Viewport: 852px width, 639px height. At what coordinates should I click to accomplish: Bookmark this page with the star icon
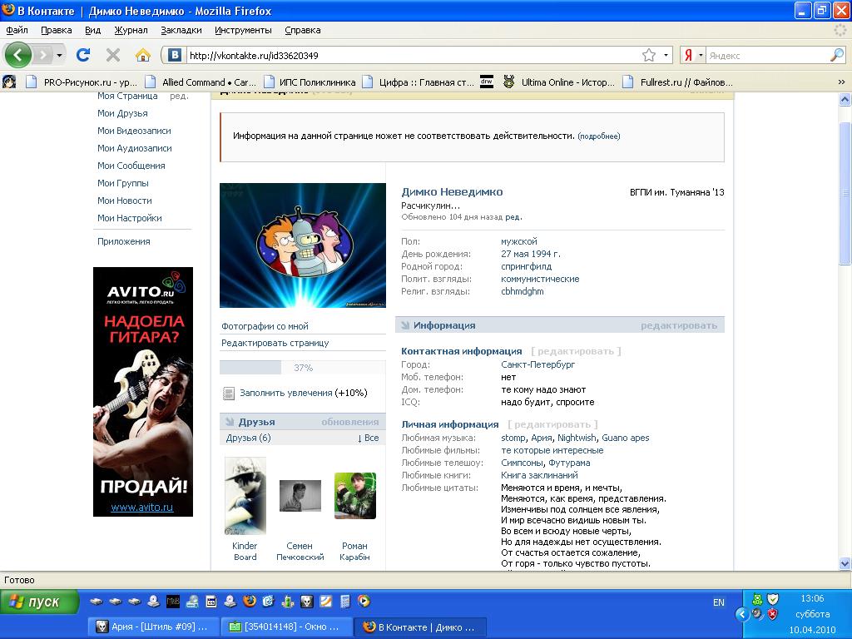click(x=649, y=55)
